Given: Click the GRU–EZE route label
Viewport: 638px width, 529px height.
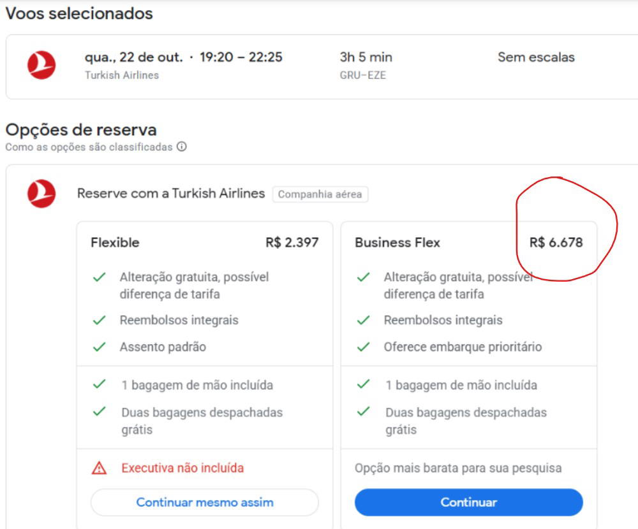Looking at the screenshot, I should click(362, 75).
